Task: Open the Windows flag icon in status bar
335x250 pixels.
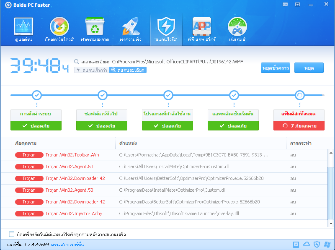Action: pos(327,245)
